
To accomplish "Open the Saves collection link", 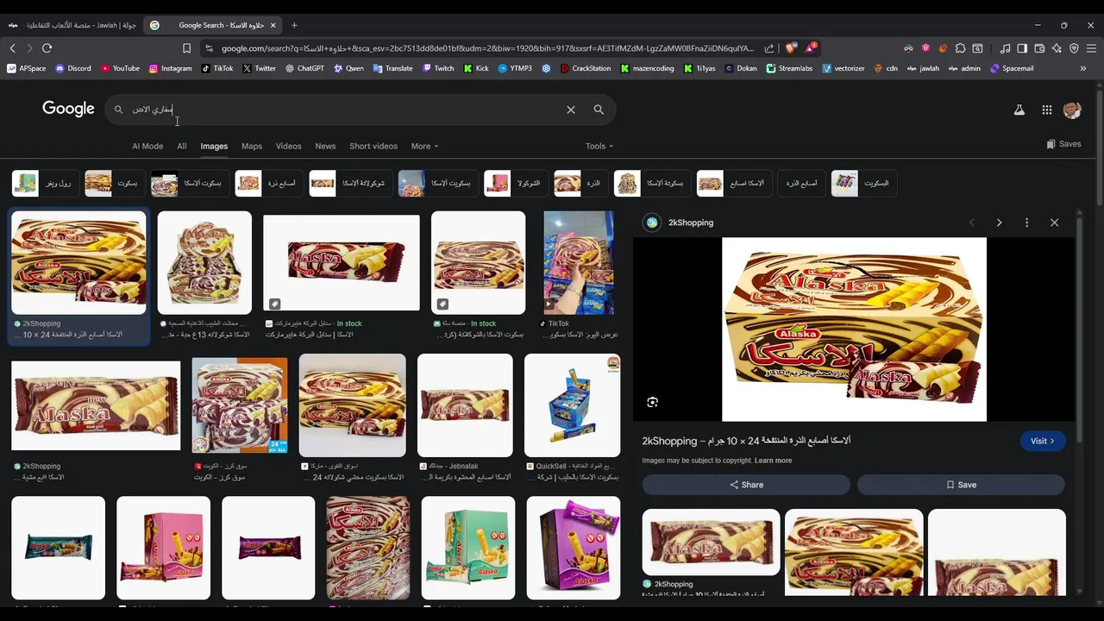I will [1063, 144].
